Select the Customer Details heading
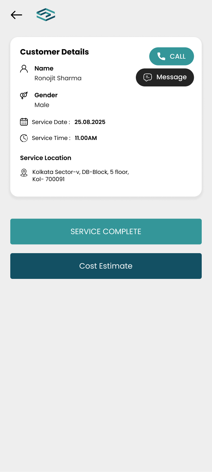 click(x=55, y=52)
